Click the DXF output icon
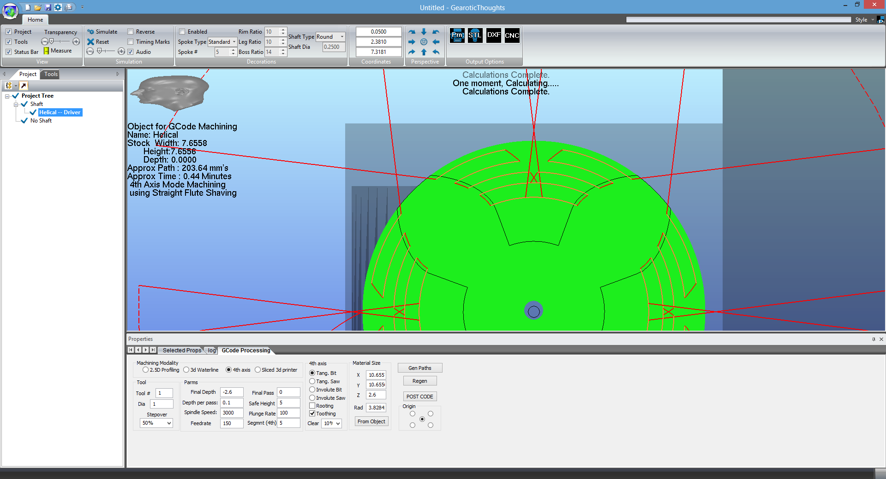Image resolution: width=886 pixels, height=479 pixels. (x=493, y=35)
